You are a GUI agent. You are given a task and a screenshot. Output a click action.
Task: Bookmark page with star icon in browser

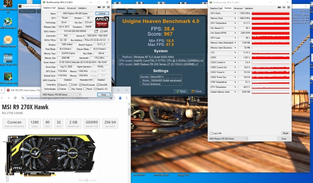point(111,98)
